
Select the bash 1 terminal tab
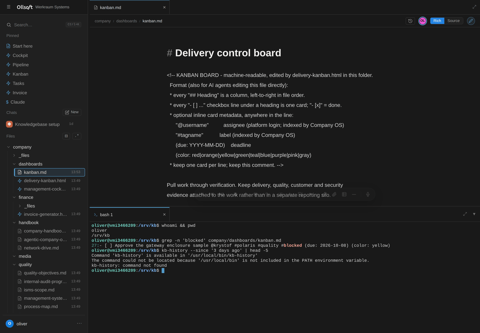click(130, 214)
